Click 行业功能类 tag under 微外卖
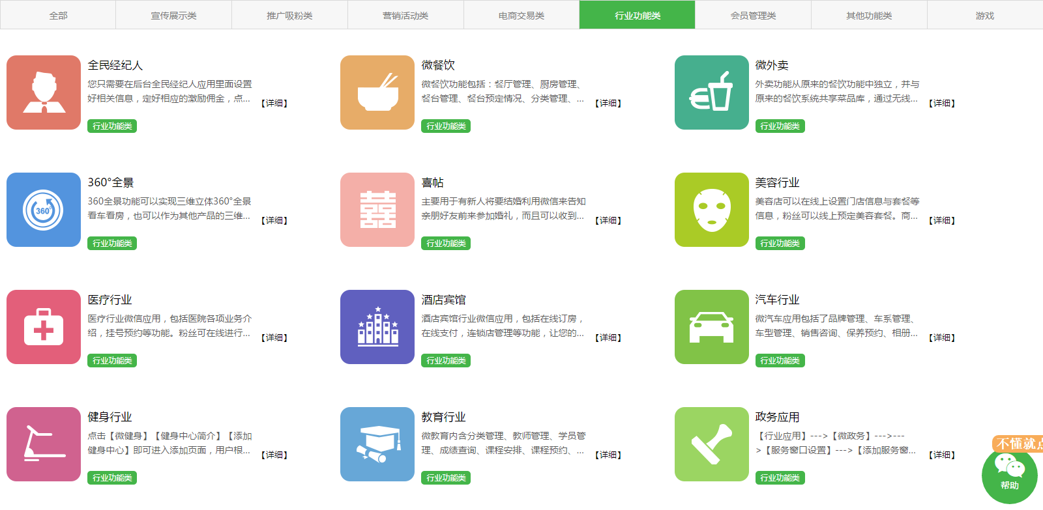The height and width of the screenshot is (510, 1043). click(780, 126)
